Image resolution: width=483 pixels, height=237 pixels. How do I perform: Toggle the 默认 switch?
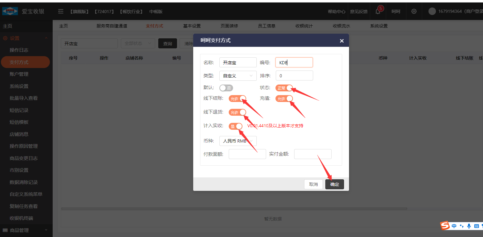point(226,88)
